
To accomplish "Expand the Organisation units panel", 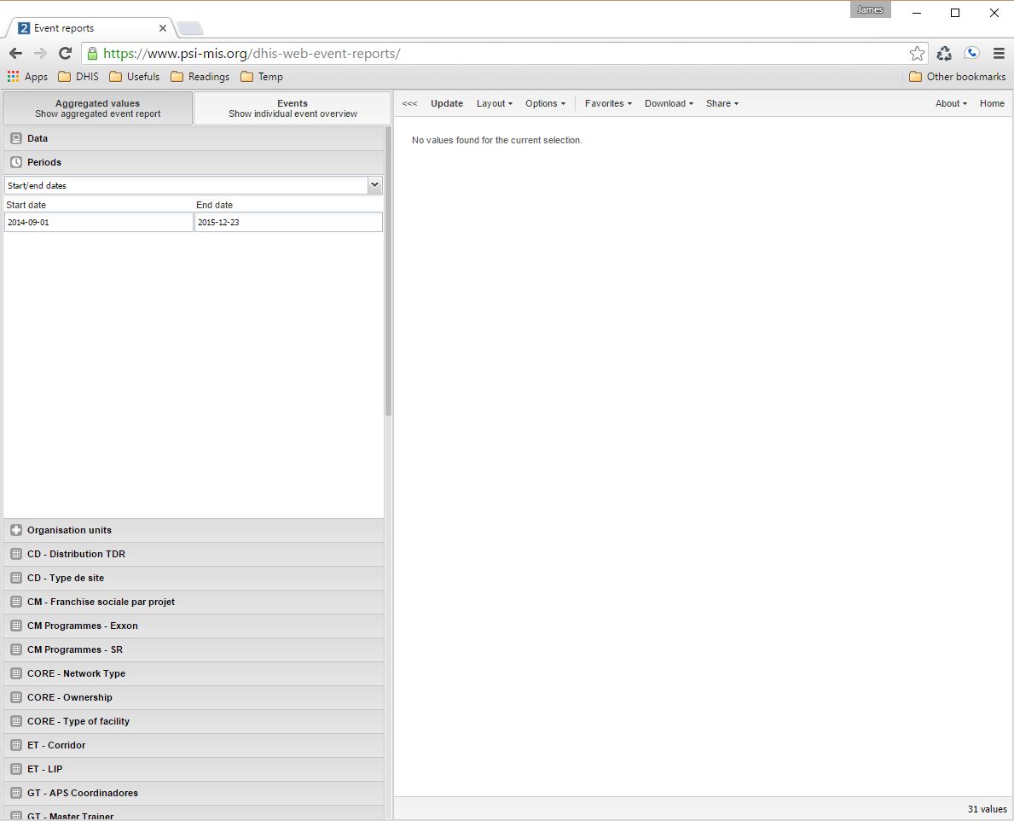I will [x=69, y=530].
